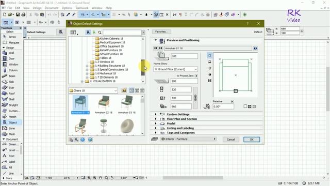Open the Teamwork menu
The width and height of the screenshot is (330, 186).
[x=82, y=8]
